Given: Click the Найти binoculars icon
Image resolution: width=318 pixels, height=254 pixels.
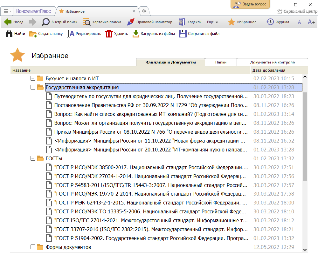Looking at the screenshot, I should tap(9, 34).
